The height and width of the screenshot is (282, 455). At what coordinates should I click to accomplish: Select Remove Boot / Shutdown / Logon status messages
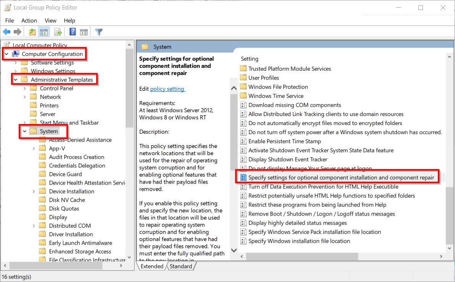point(321,214)
